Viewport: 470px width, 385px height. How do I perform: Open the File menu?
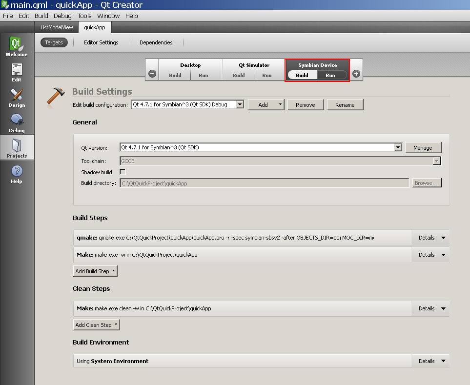tap(8, 16)
